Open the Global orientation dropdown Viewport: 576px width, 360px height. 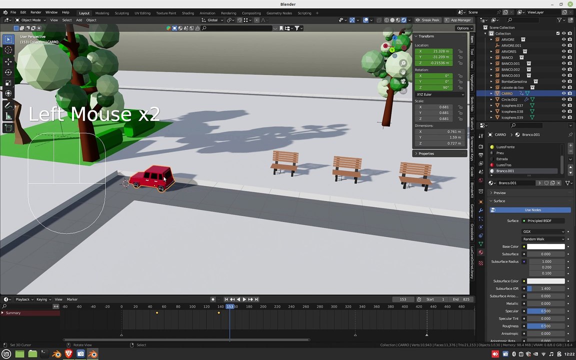(212, 20)
